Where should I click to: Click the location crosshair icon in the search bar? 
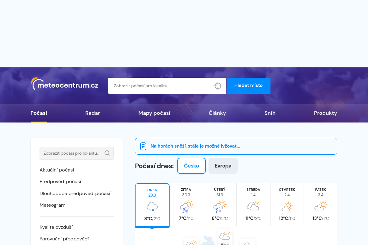point(218,86)
